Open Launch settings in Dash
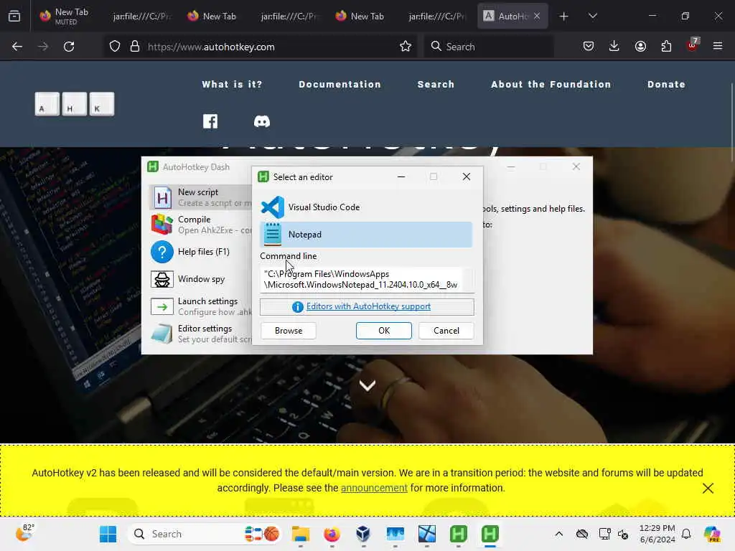This screenshot has height=551, width=735. tap(202, 306)
